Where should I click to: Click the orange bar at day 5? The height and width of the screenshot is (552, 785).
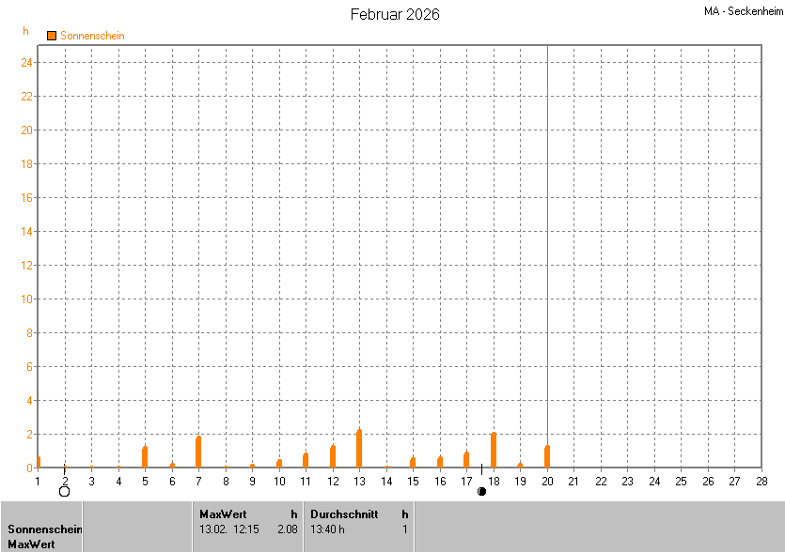coord(145,457)
